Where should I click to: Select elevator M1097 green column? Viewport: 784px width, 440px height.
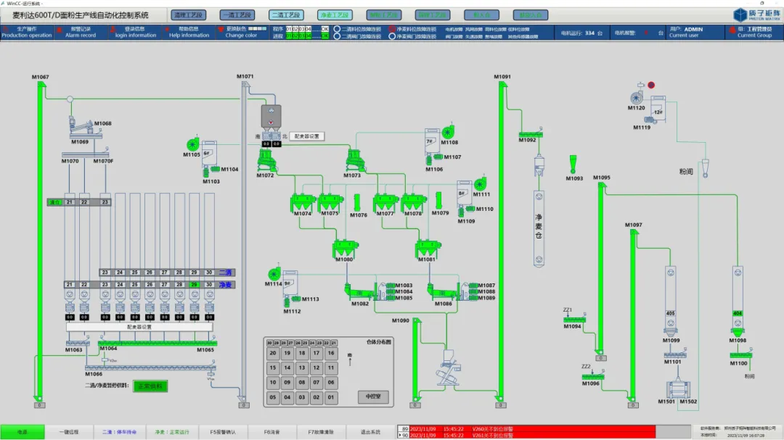[x=632, y=315]
